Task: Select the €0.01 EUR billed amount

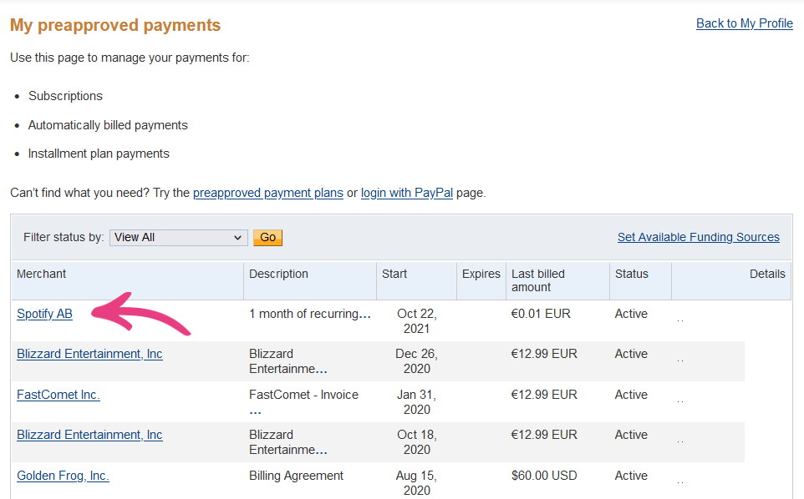Action: [541, 314]
